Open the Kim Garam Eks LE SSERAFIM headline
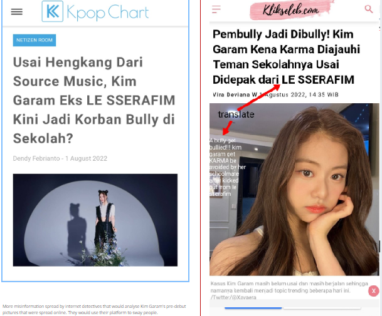 pyautogui.click(x=94, y=100)
